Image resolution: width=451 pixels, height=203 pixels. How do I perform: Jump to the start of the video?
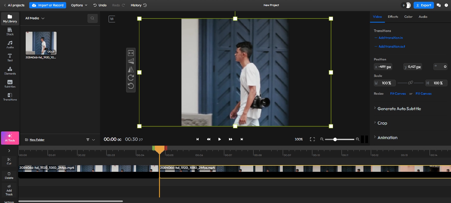point(198,139)
